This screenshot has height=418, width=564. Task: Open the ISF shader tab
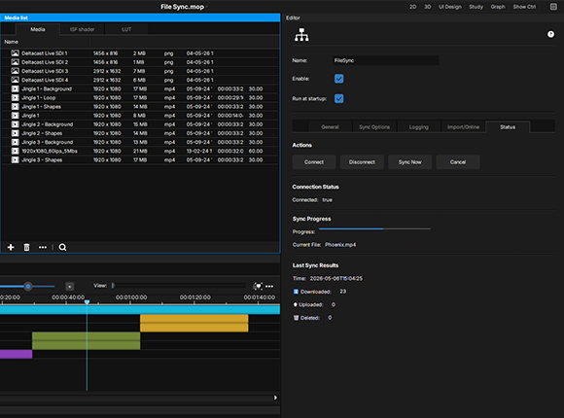[82, 29]
